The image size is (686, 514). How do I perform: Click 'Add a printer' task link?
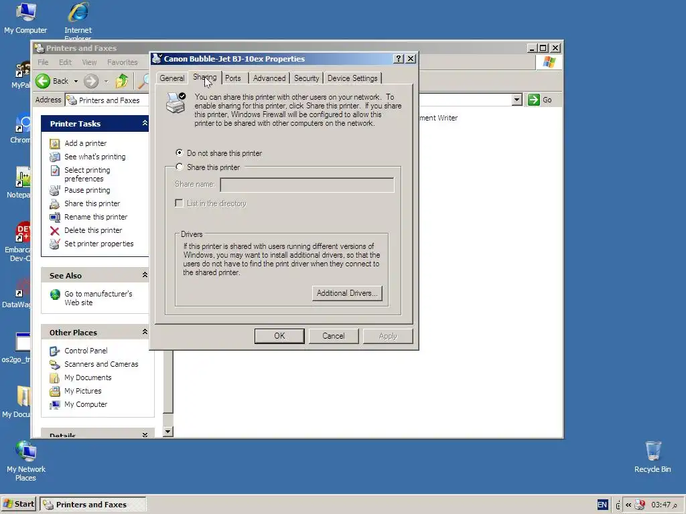tap(85, 143)
